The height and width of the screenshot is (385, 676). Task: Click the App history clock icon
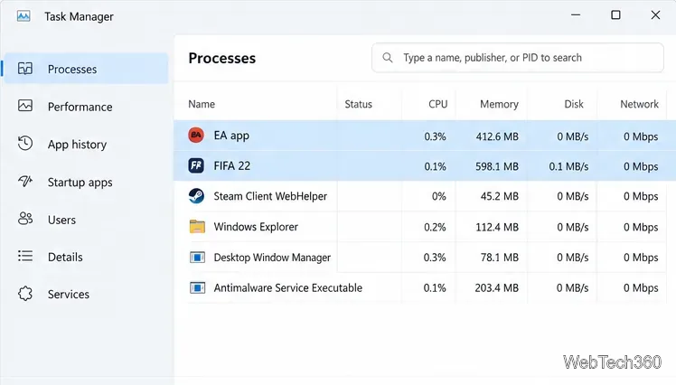click(25, 143)
